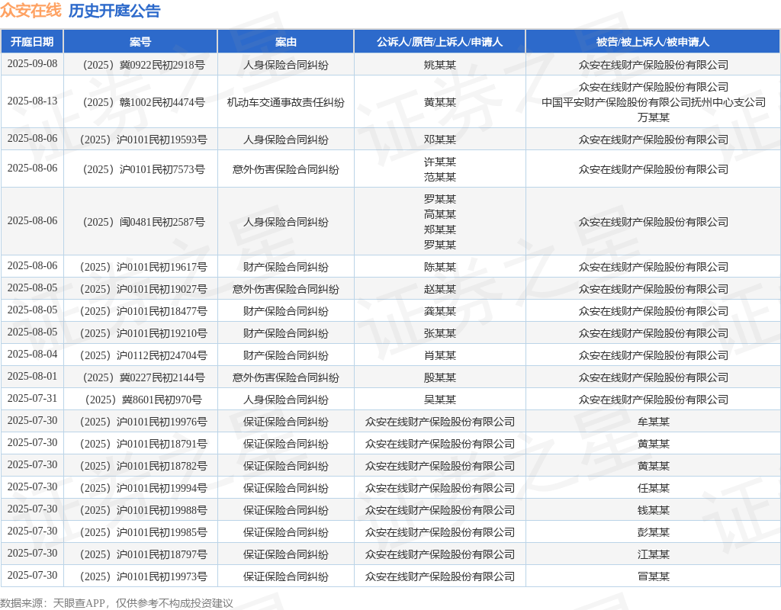Click defendant 钱某某

(654, 510)
